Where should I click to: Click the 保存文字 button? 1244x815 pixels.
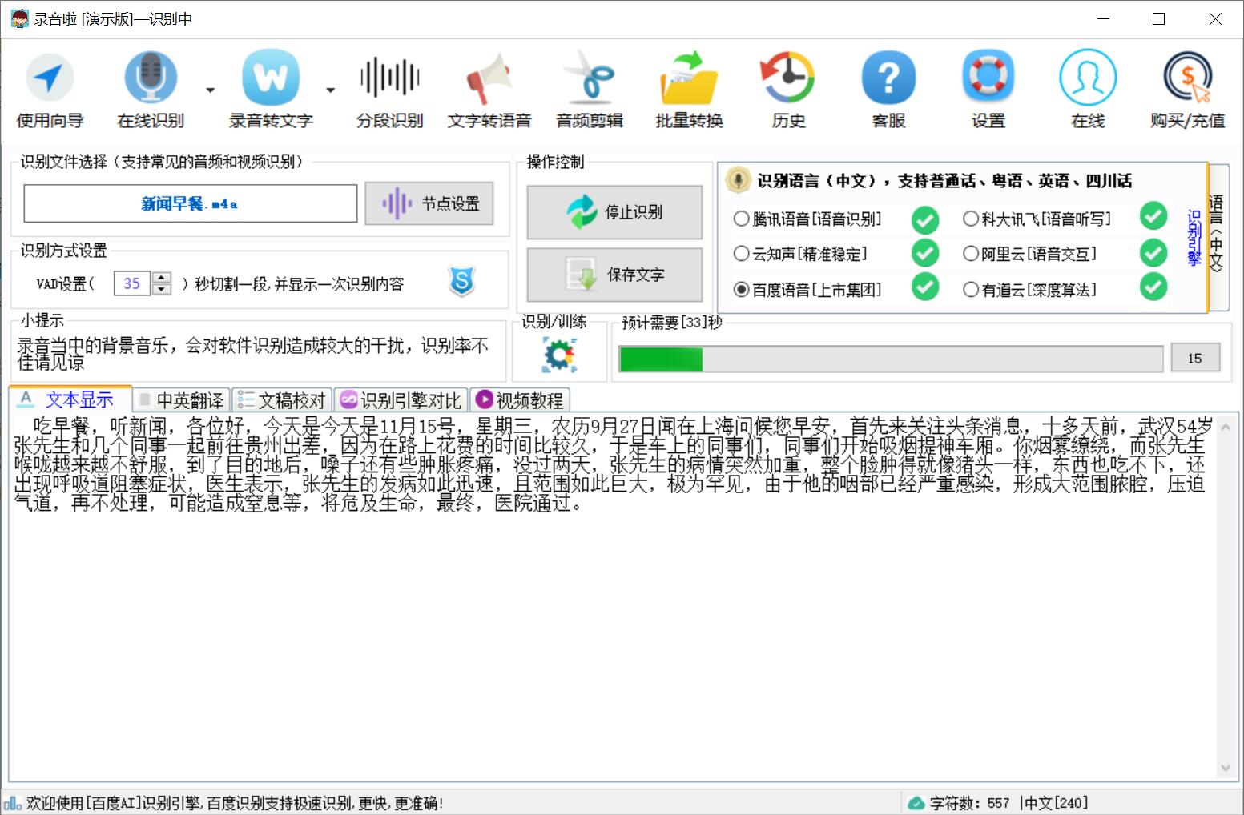(x=614, y=275)
